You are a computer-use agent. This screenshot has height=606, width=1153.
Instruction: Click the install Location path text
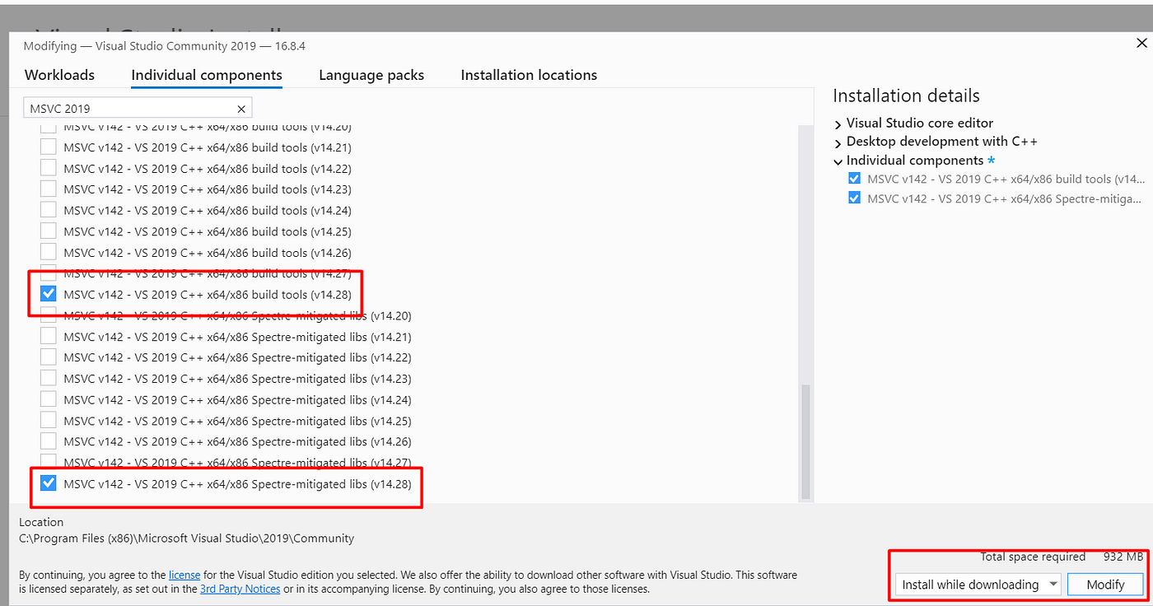click(x=186, y=538)
